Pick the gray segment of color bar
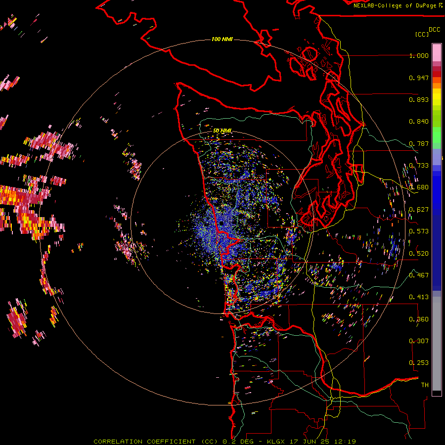 437,344
